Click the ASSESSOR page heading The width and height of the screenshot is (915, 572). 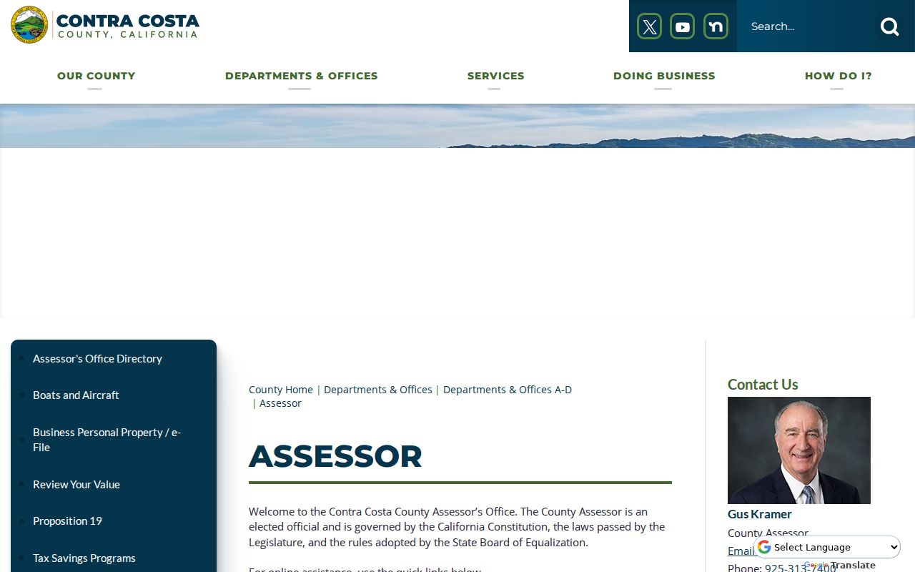coord(335,456)
